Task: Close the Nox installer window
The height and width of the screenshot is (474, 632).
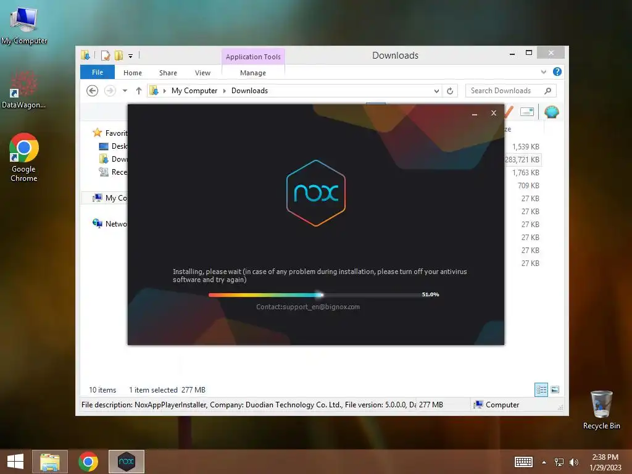Action: click(x=494, y=114)
